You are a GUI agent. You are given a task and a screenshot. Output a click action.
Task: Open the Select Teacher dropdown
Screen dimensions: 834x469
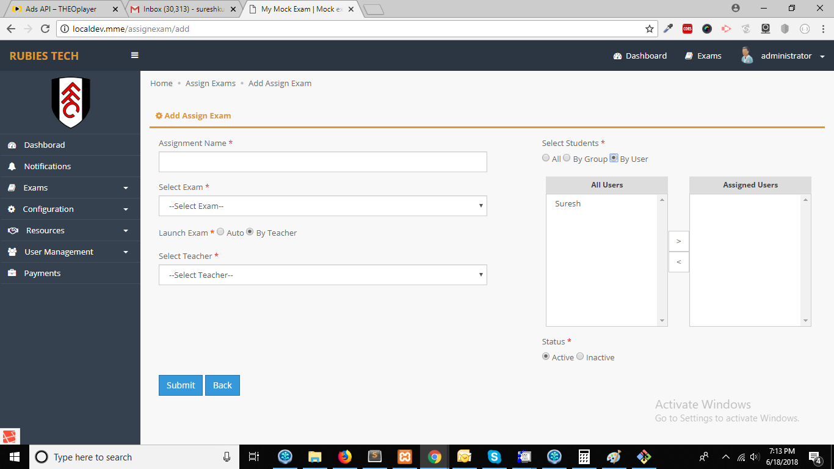(323, 275)
